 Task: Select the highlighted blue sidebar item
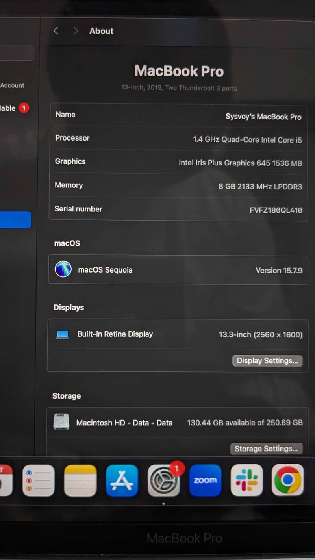15,220
